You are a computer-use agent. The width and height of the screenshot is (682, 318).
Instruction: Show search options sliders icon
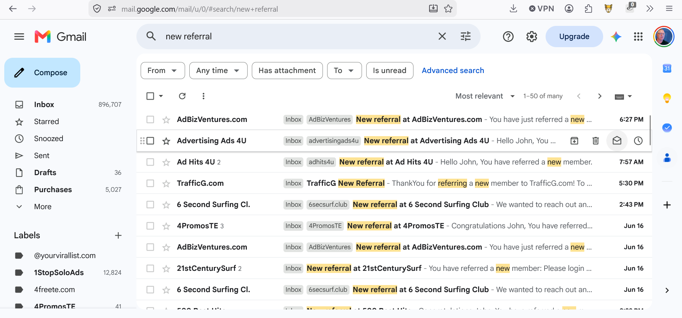click(x=466, y=36)
